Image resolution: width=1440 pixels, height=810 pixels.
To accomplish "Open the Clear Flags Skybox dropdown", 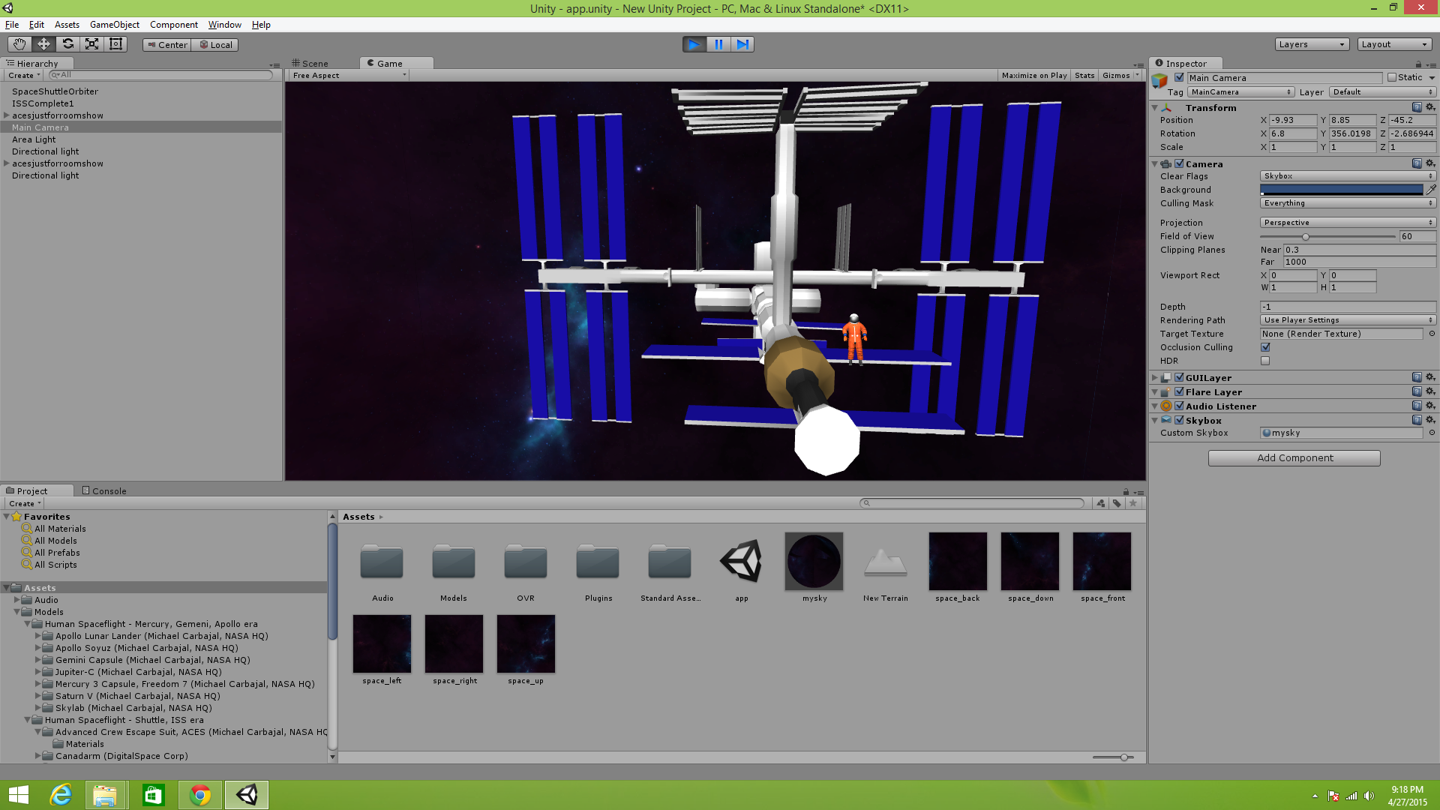I will pyautogui.click(x=1348, y=176).
